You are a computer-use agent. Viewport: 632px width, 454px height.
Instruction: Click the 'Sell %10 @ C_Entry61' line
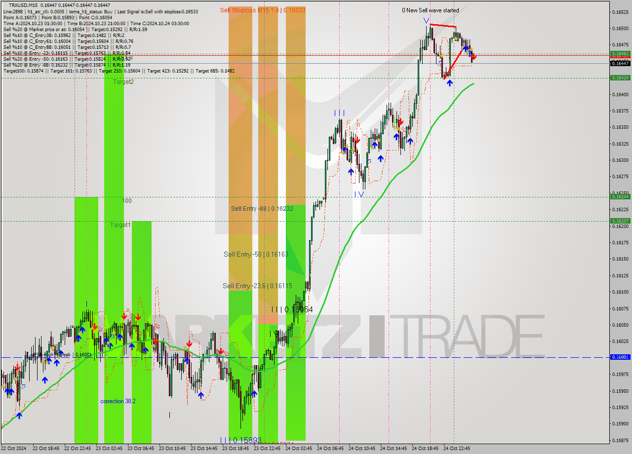click(x=68, y=41)
